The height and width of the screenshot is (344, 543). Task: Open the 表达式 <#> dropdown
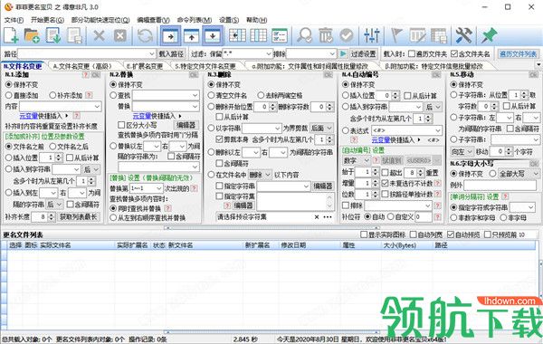[x=438, y=130]
